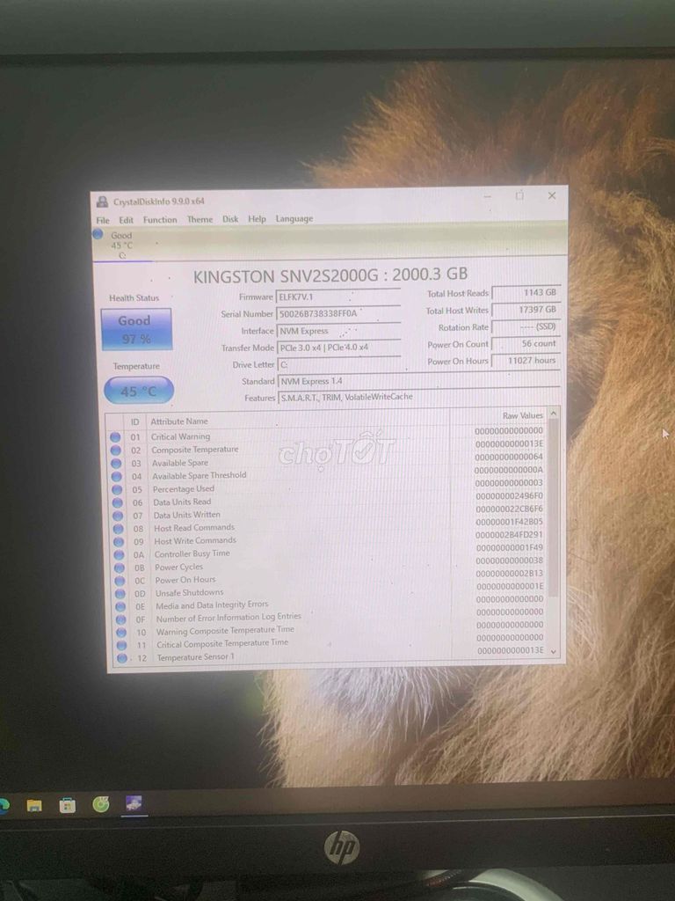Viewport: 675px width, 901px height.
Task: Minimize the CrystalDiskInfo window
Action: [x=487, y=196]
